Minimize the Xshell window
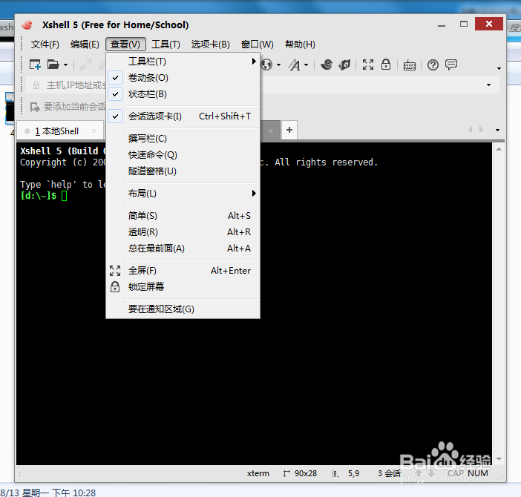Image resolution: width=521 pixels, height=497 pixels. click(442, 25)
